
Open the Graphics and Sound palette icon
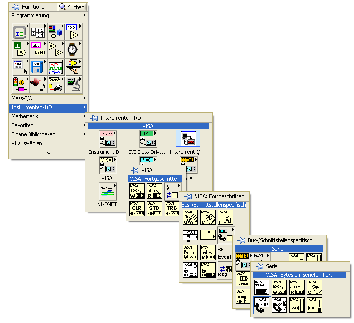(x=38, y=85)
